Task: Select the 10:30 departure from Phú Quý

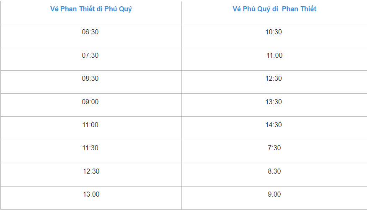Action: coord(274,32)
